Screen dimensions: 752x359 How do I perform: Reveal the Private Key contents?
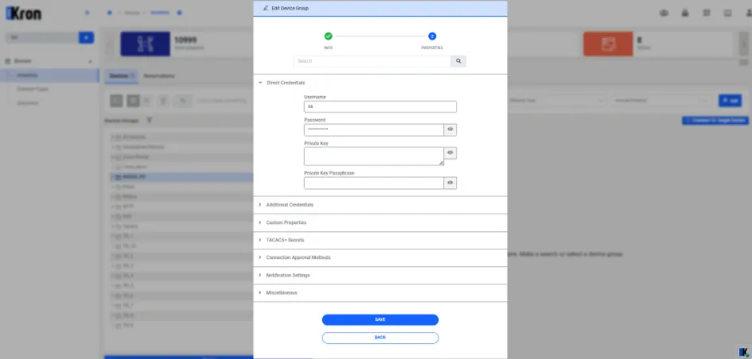pos(450,152)
